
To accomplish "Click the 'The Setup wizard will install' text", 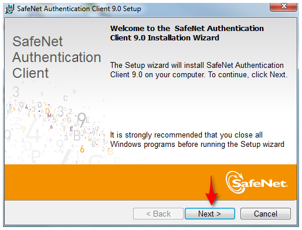I will pyautogui.click(x=199, y=70).
